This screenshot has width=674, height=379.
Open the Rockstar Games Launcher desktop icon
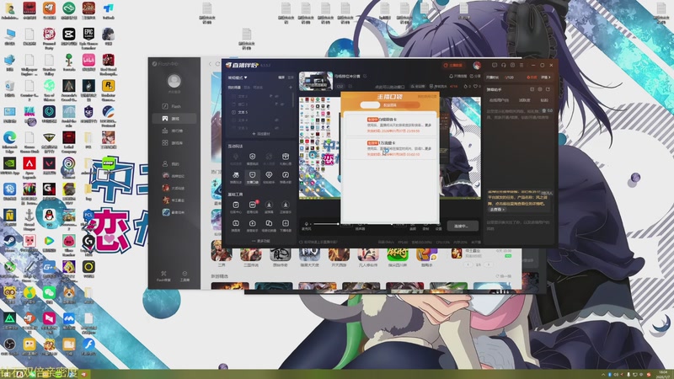109,89
